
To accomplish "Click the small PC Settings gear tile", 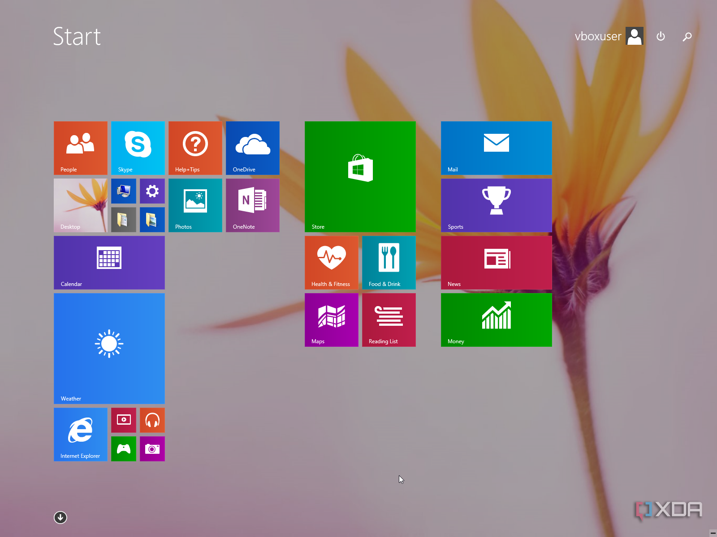I will pos(152,191).
